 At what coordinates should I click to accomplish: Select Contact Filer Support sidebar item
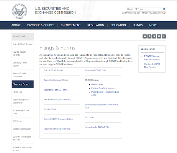click(x=23, y=129)
